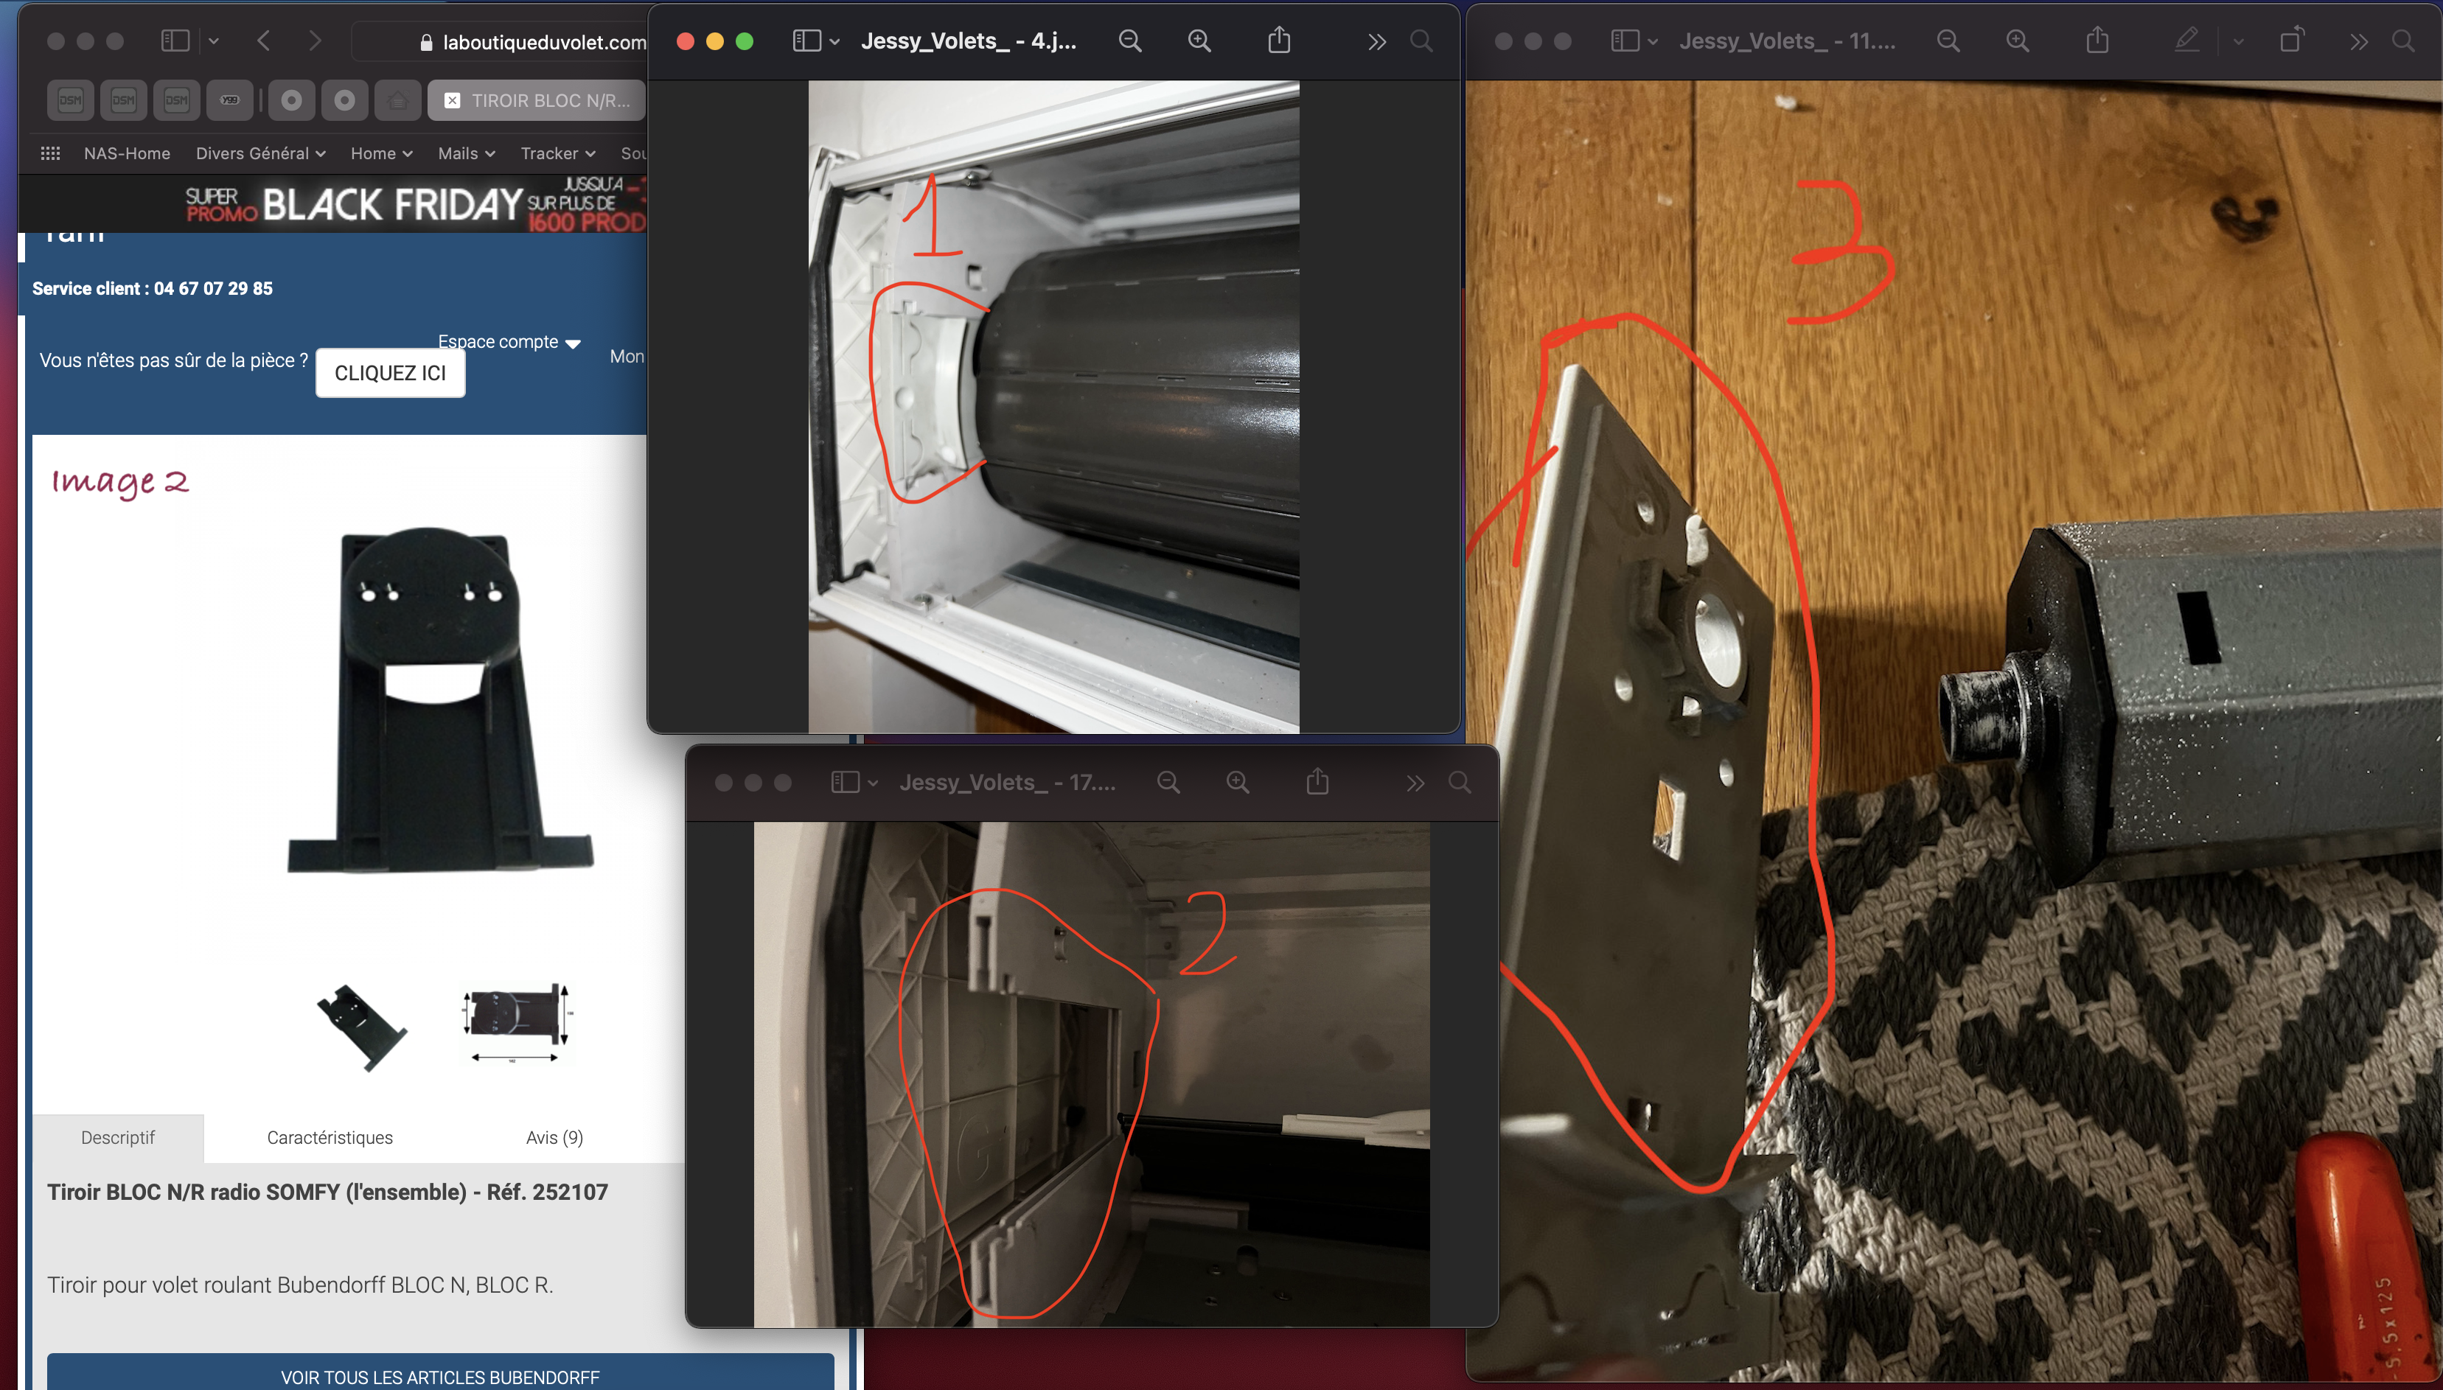Viewport: 2443px width, 1390px height.
Task: Open the markup pen tool in Jessy_Volets_ - 11
Action: (2185, 41)
